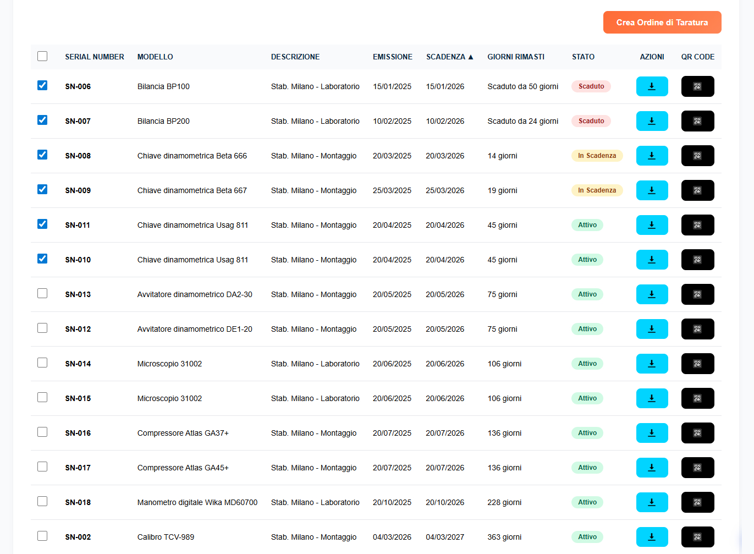The image size is (754, 554).
Task: Open QR code for Microscopio SN-014
Action: tap(697, 364)
